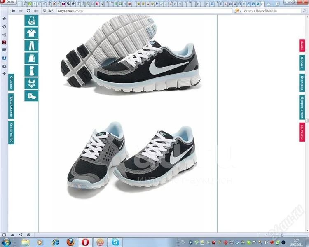Launch Firefox from the taskbar

coord(70,242)
